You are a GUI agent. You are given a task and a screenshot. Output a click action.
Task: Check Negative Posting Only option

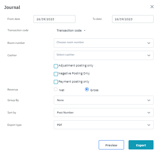point(56,74)
